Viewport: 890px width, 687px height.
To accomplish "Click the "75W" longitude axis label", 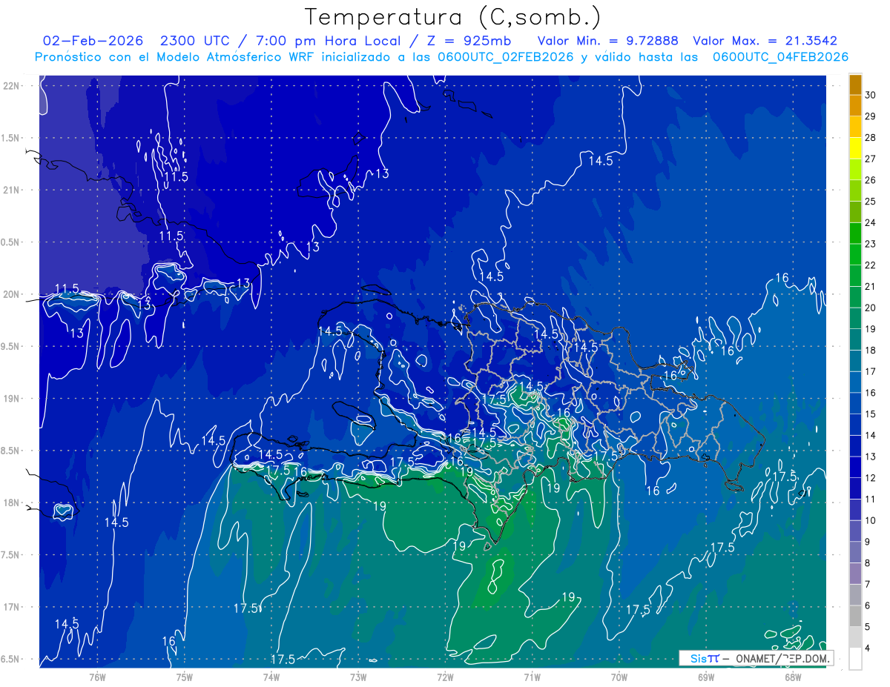I will (x=185, y=677).
